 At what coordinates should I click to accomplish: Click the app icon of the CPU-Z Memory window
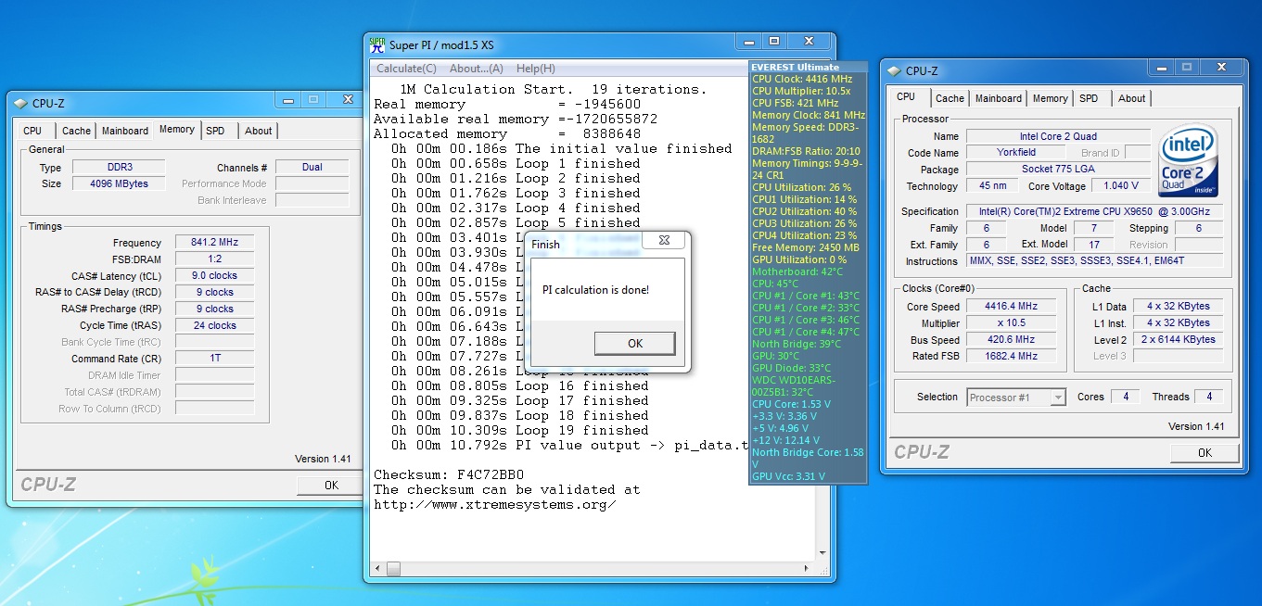[20, 104]
